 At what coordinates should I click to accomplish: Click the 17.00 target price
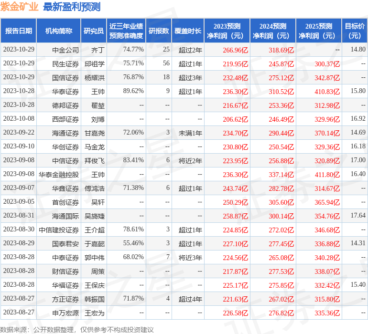click(x=358, y=160)
